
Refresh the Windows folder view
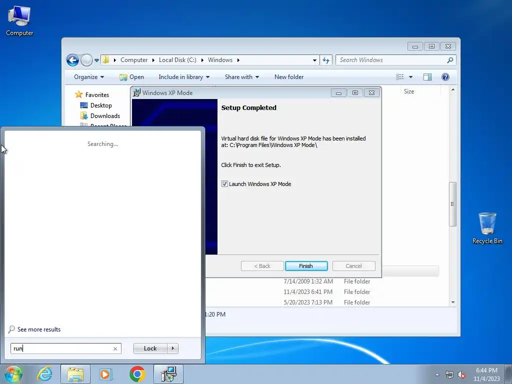click(x=326, y=60)
